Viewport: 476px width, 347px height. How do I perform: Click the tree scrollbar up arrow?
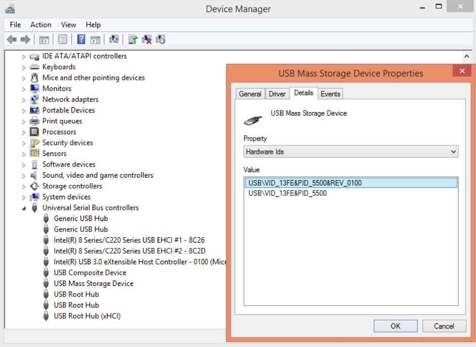467,56
